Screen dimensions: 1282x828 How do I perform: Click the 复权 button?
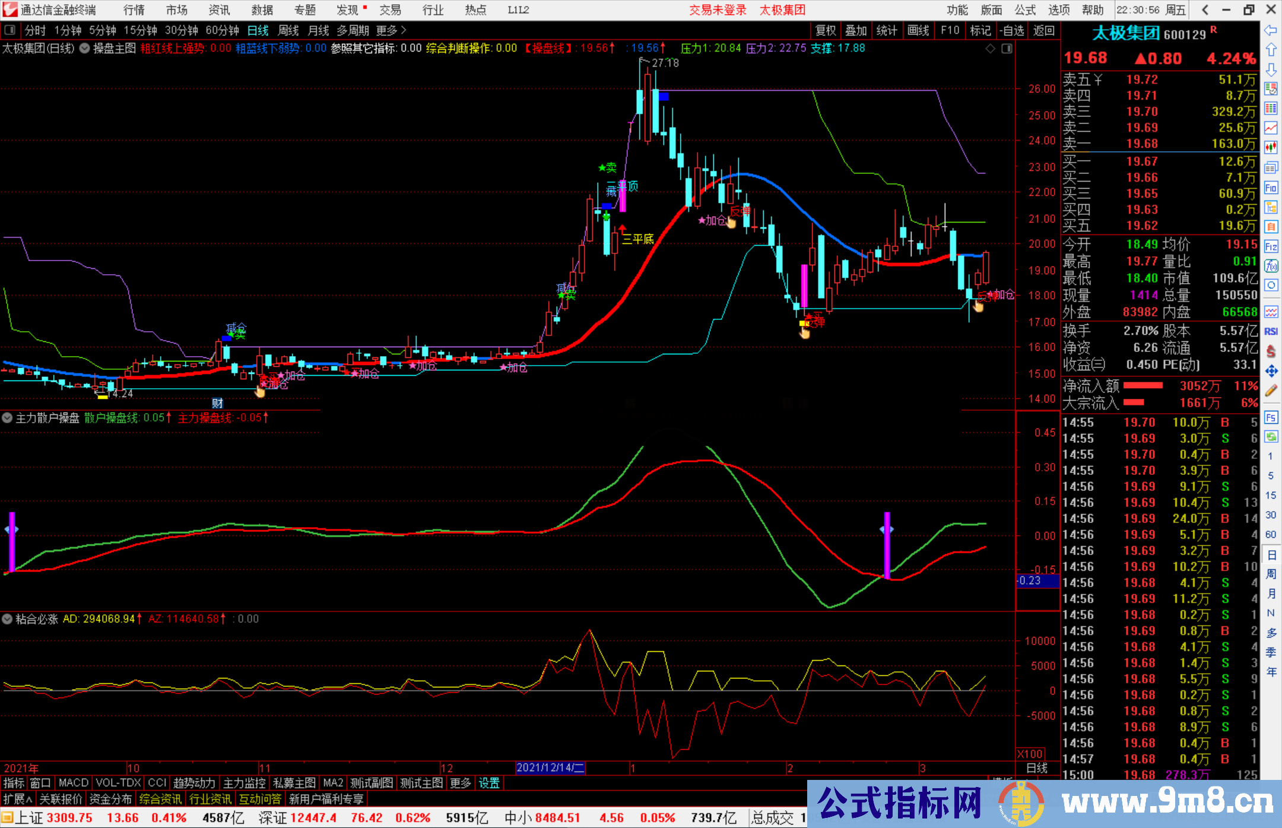click(826, 30)
